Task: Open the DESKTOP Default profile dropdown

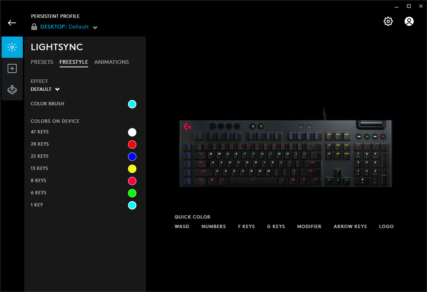Action: [95, 27]
